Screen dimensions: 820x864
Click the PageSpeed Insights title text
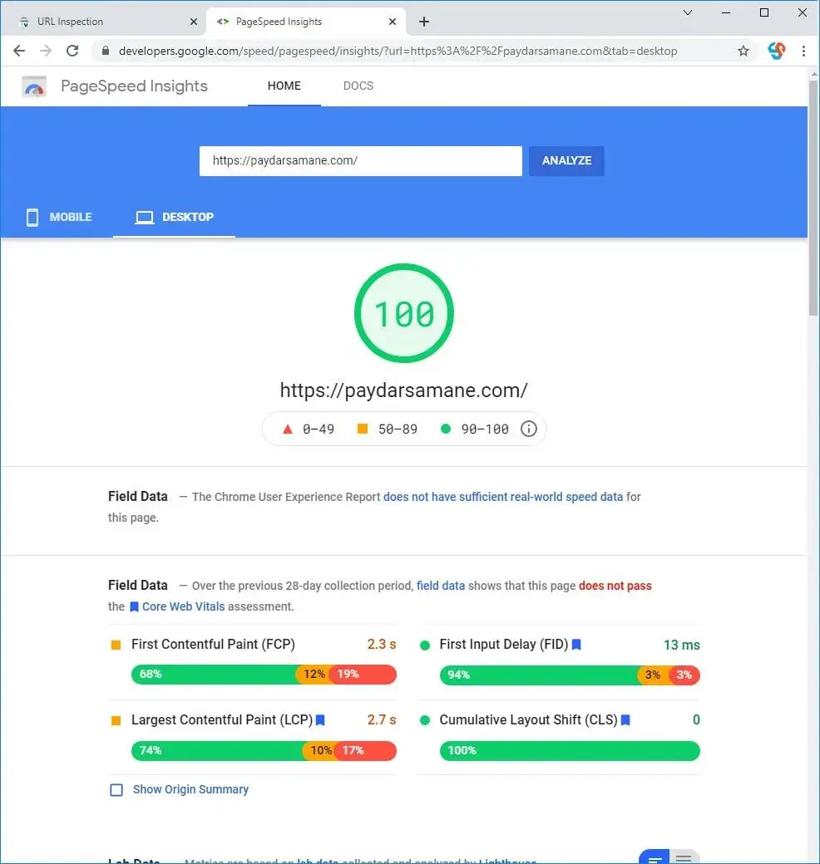point(134,86)
